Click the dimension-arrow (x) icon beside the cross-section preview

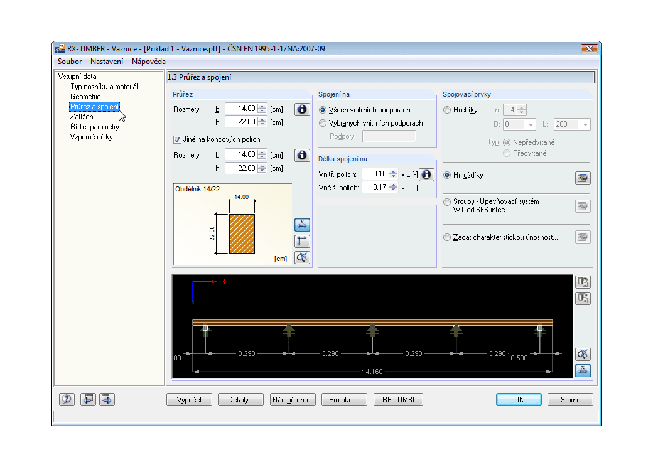(302, 225)
